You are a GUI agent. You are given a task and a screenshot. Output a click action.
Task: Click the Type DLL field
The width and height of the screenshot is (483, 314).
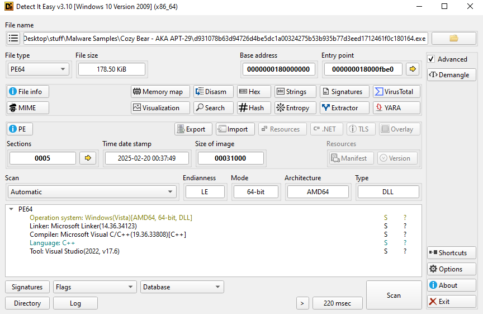point(388,191)
